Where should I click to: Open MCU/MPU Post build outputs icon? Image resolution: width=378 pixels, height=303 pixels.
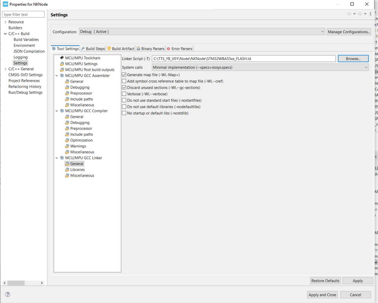(x=62, y=70)
